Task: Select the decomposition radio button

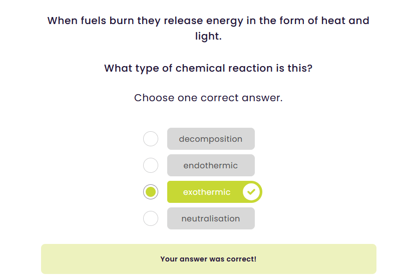Action: click(x=151, y=139)
